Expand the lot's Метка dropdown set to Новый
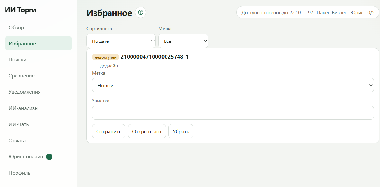 coord(233,85)
